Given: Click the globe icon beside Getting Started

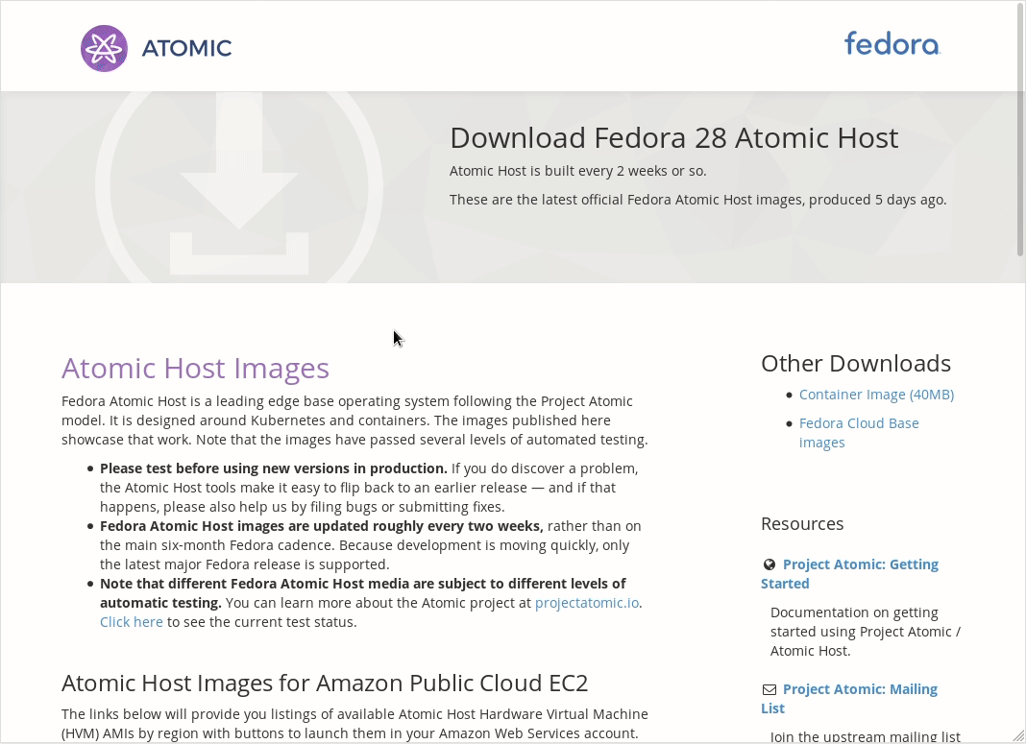Looking at the screenshot, I should 769,564.
